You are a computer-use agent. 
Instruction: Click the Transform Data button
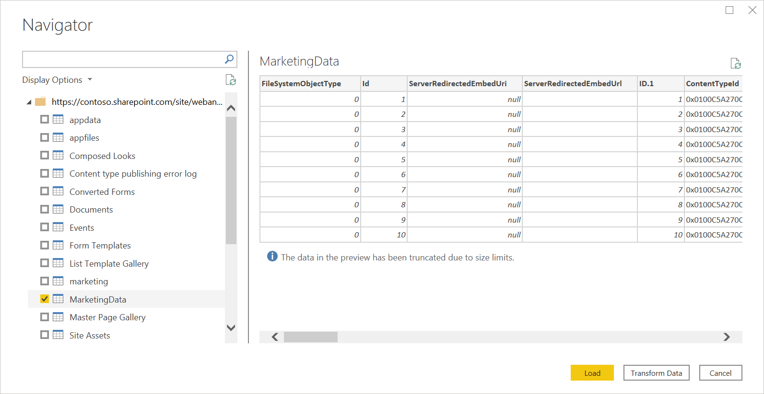[x=656, y=373]
